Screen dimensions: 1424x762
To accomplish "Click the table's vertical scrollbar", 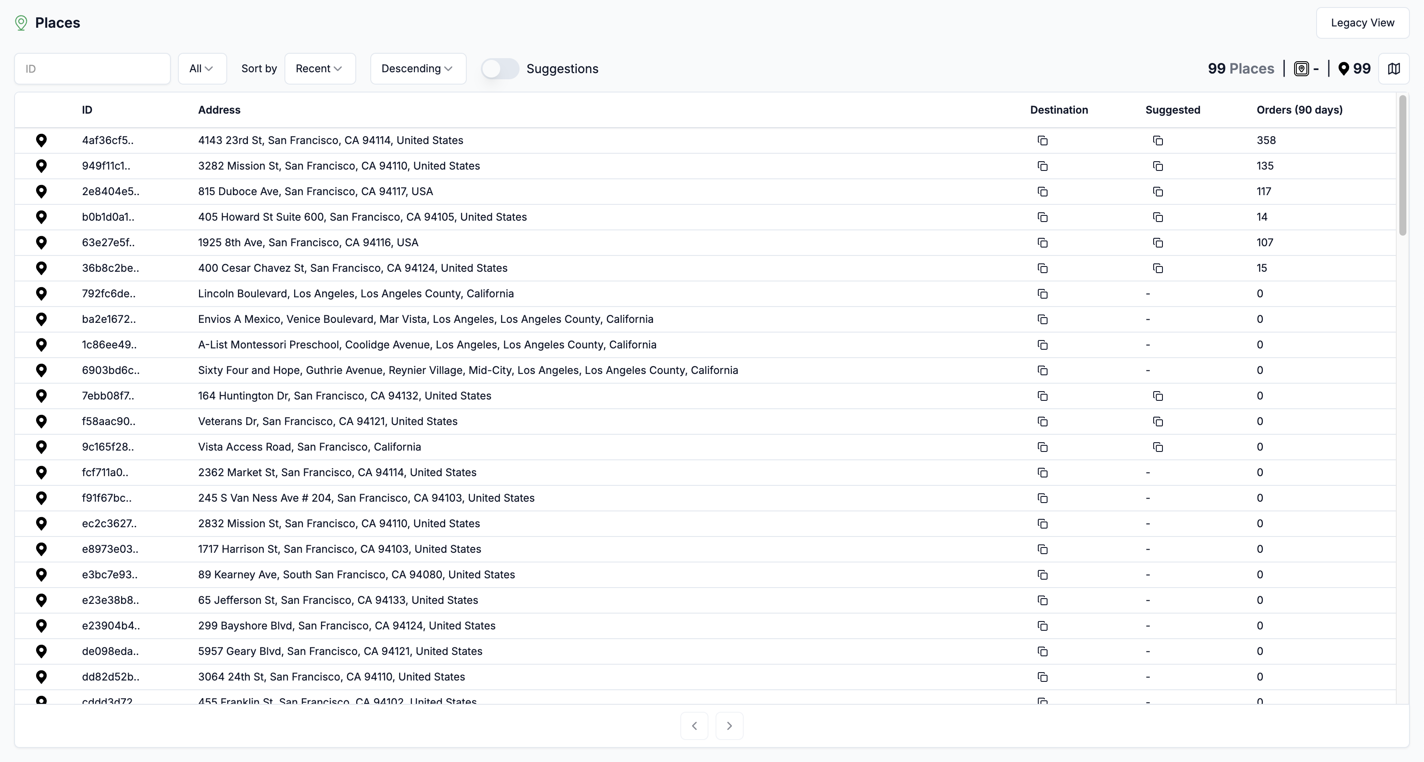I will (x=1402, y=166).
